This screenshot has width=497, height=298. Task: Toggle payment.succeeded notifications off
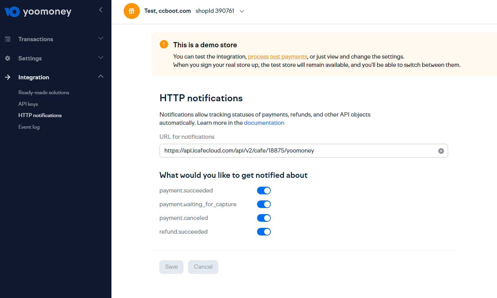point(264,191)
